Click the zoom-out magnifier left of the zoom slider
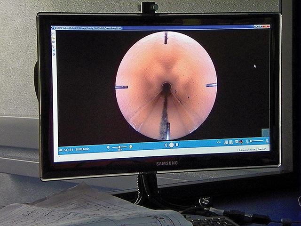301x226 pixels. 247,141
